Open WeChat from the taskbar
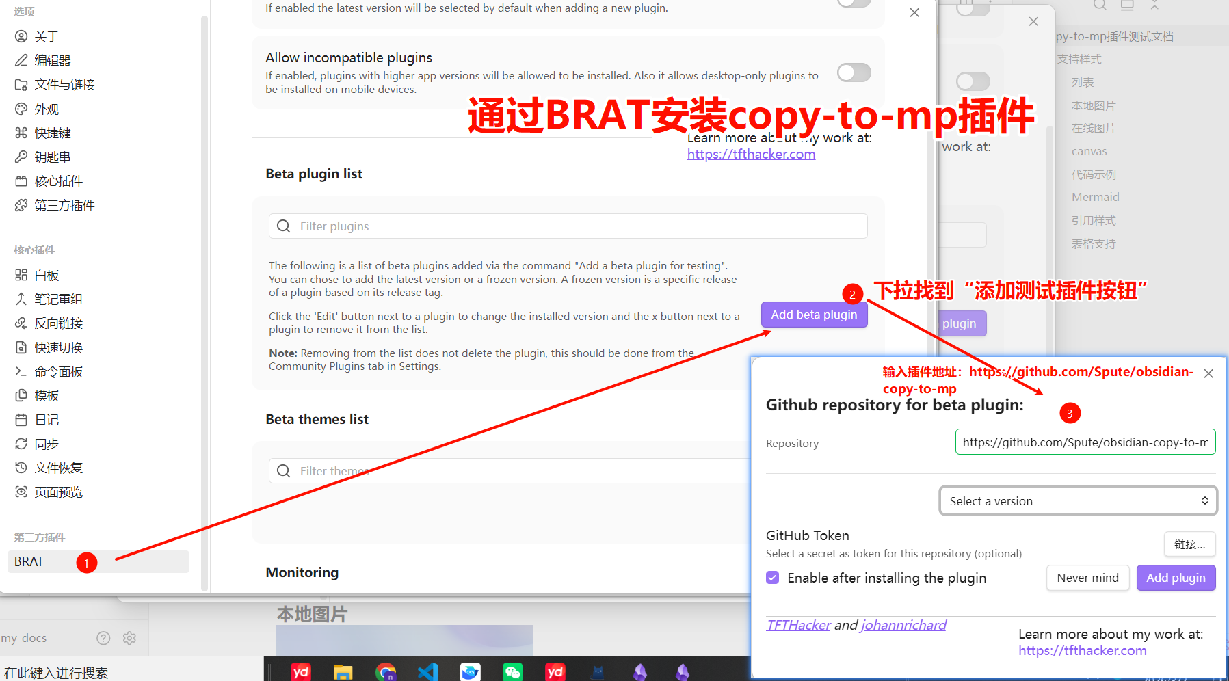 click(512, 671)
